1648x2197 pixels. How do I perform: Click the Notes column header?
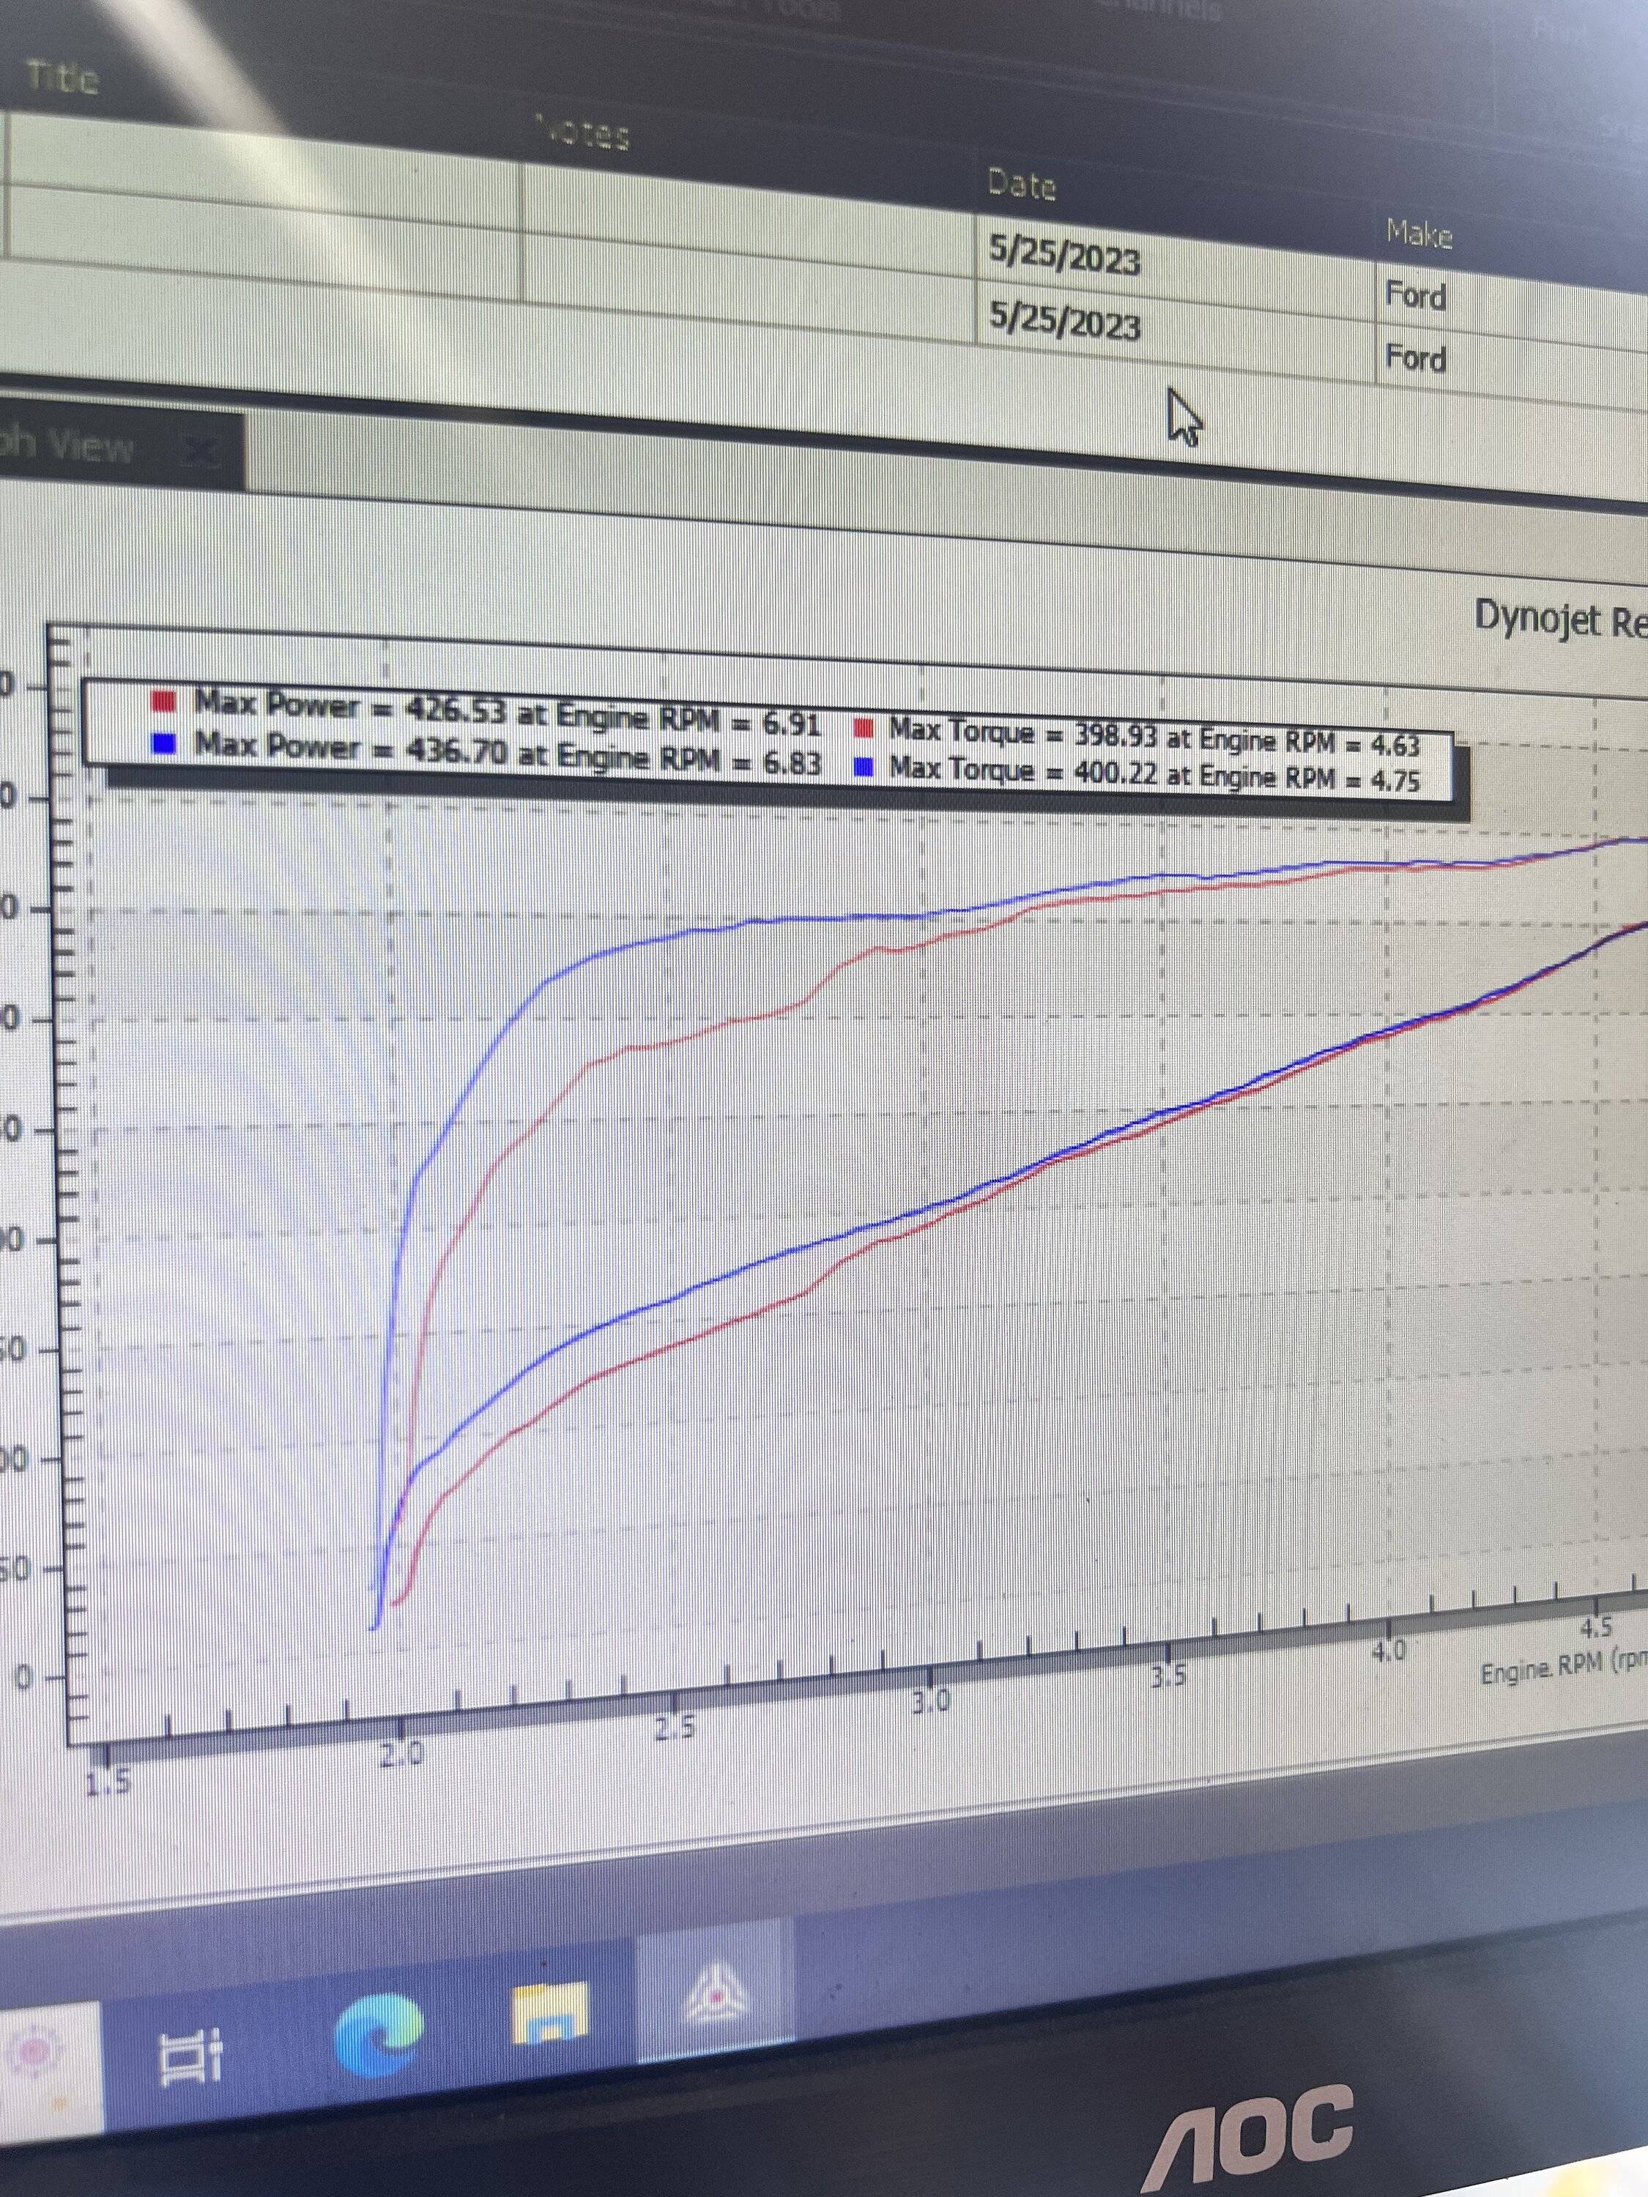tap(583, 132)
